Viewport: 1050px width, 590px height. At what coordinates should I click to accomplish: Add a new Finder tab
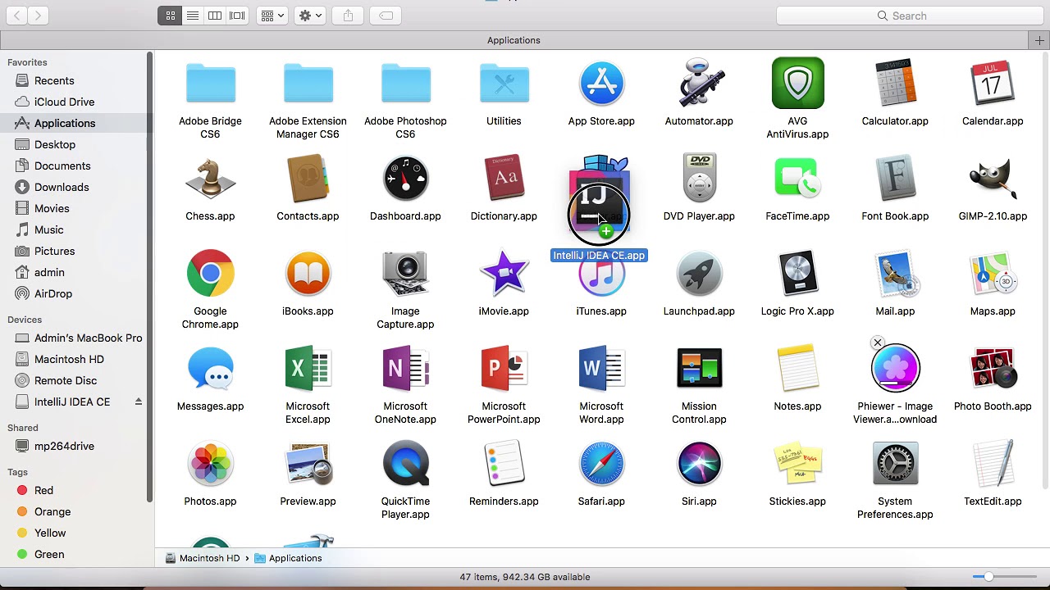pos(1039,40)
